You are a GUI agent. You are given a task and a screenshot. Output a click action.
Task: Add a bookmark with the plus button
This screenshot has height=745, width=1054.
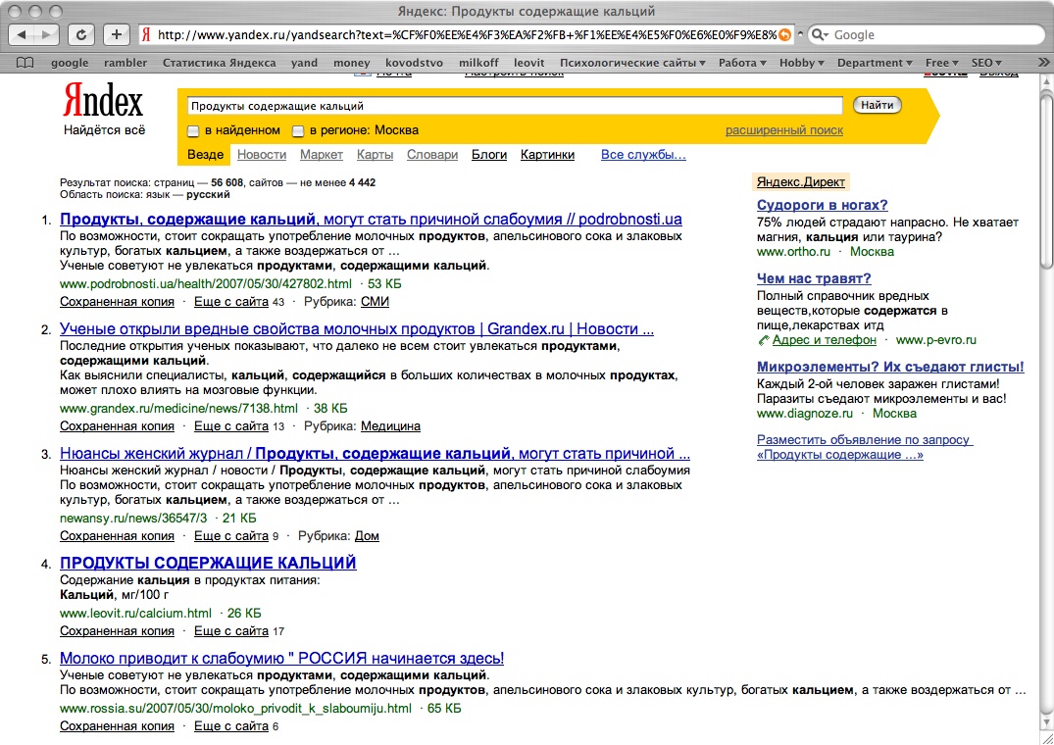(117, 35)
